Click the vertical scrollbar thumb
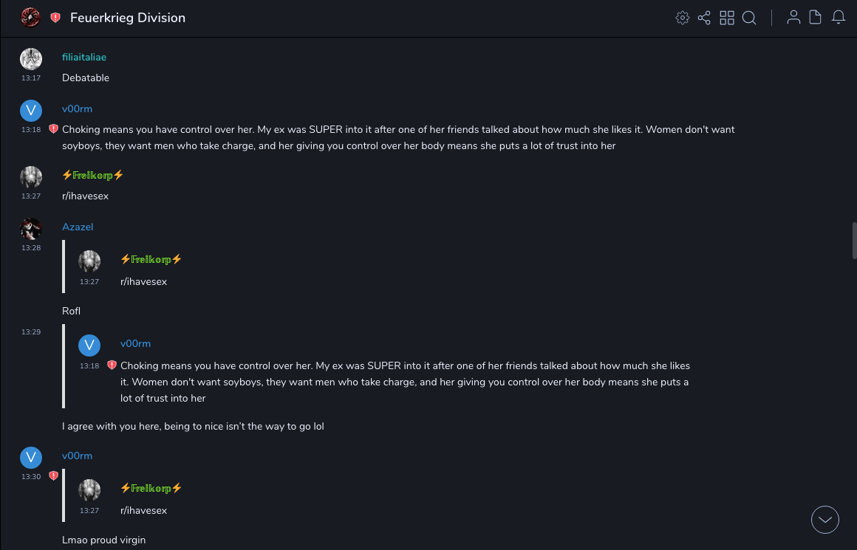857x550 pixels. click(854, 240)
